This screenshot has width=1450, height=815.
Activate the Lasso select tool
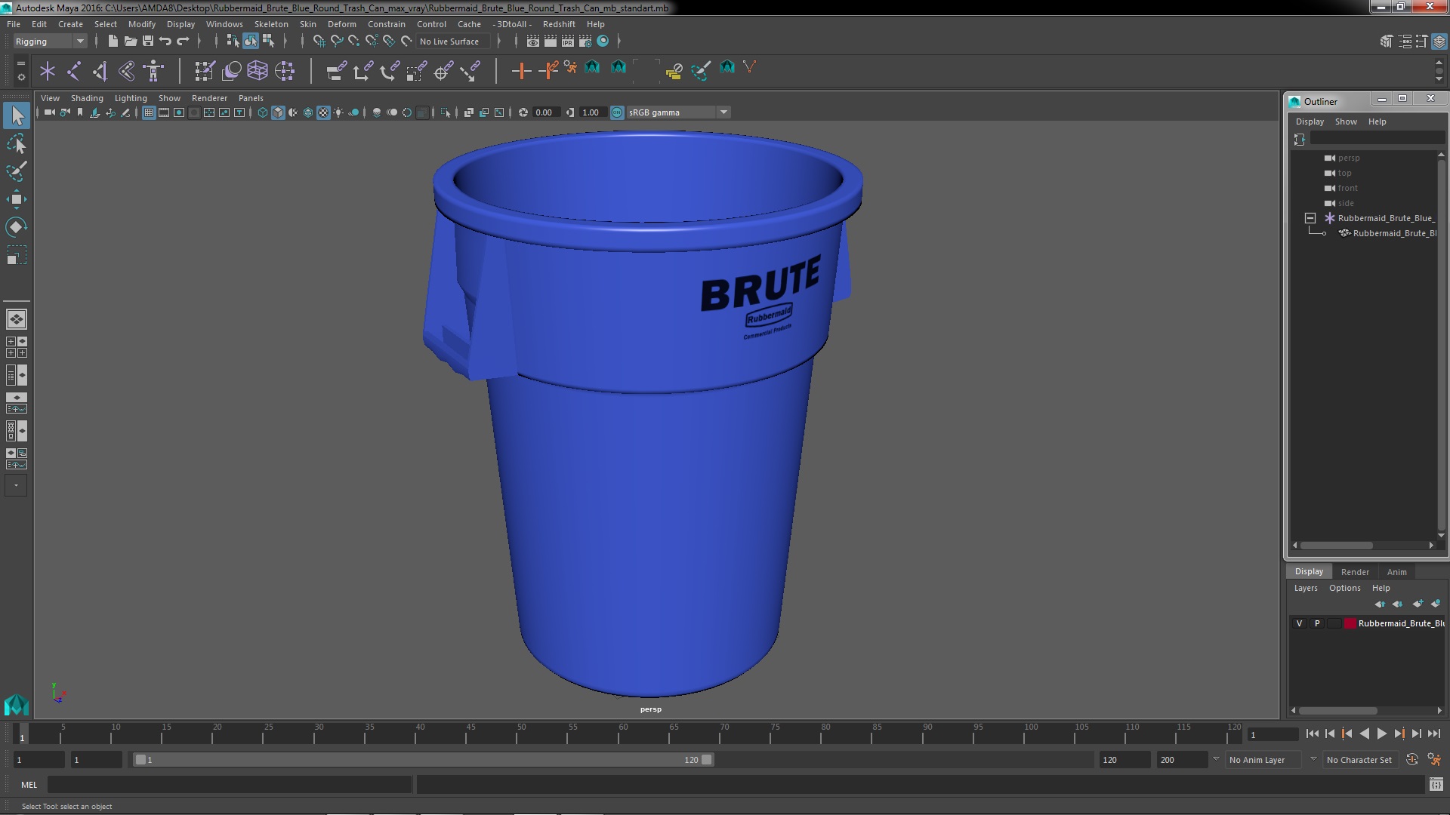coord(17,143)
